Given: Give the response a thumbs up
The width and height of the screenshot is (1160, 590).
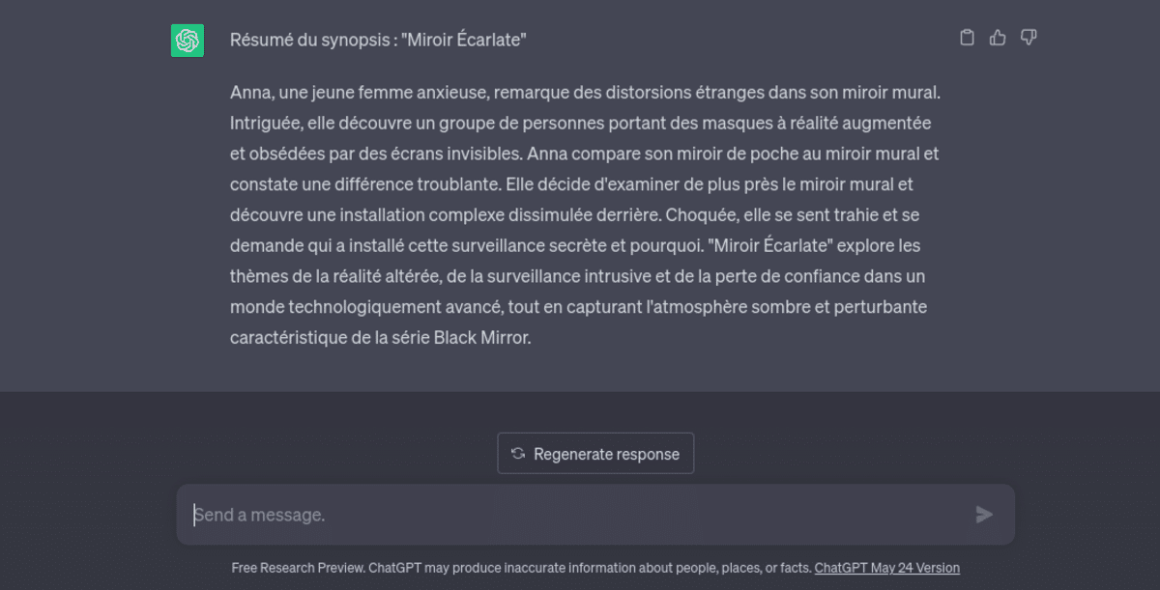Looking at the screenshot, I should click(x=998, y=38).
